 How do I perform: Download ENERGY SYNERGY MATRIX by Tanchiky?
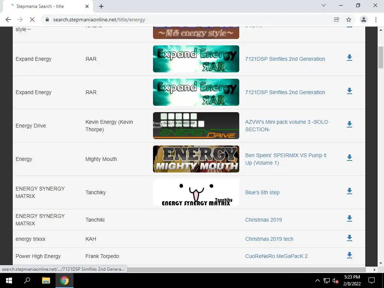[349, 191]
